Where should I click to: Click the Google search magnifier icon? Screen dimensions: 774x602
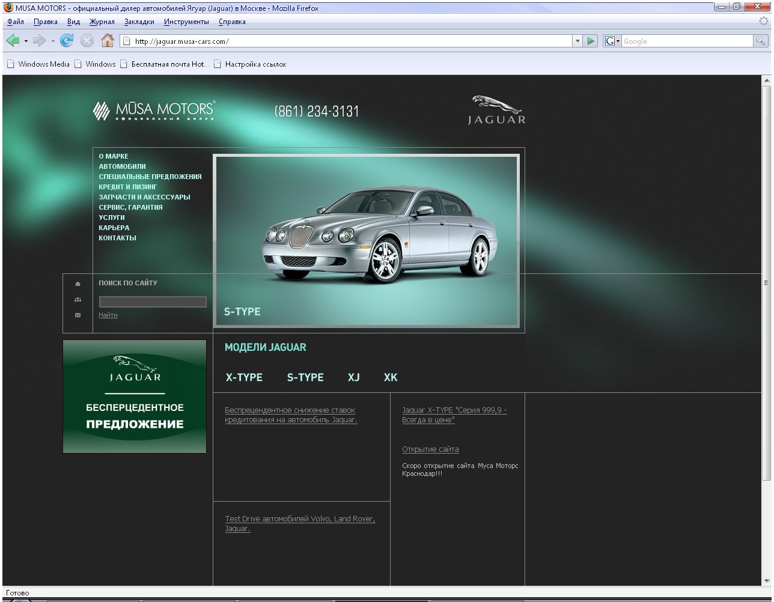pyautogui.click(x=760, y=41)
